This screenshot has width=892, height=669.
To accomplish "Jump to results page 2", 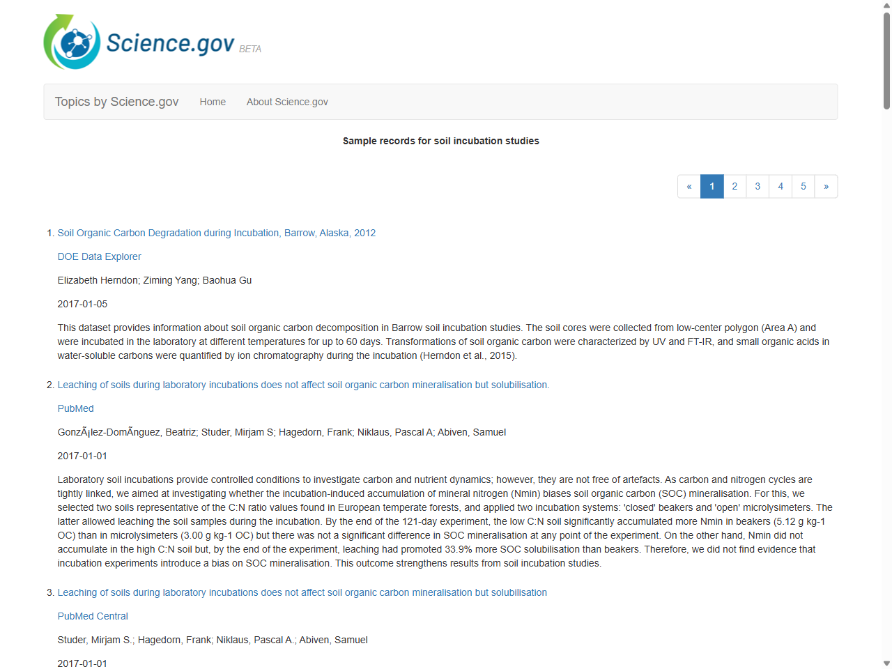I will [x=735, y=186].
